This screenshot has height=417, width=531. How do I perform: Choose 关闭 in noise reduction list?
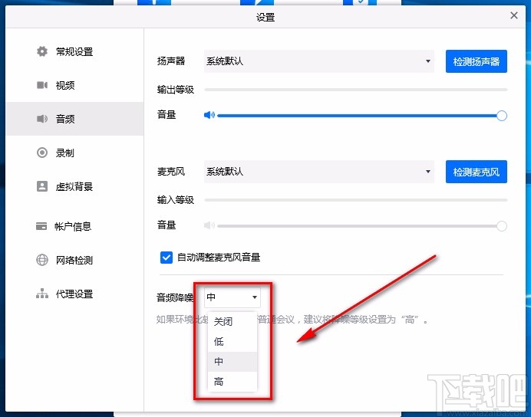(233, 321)
